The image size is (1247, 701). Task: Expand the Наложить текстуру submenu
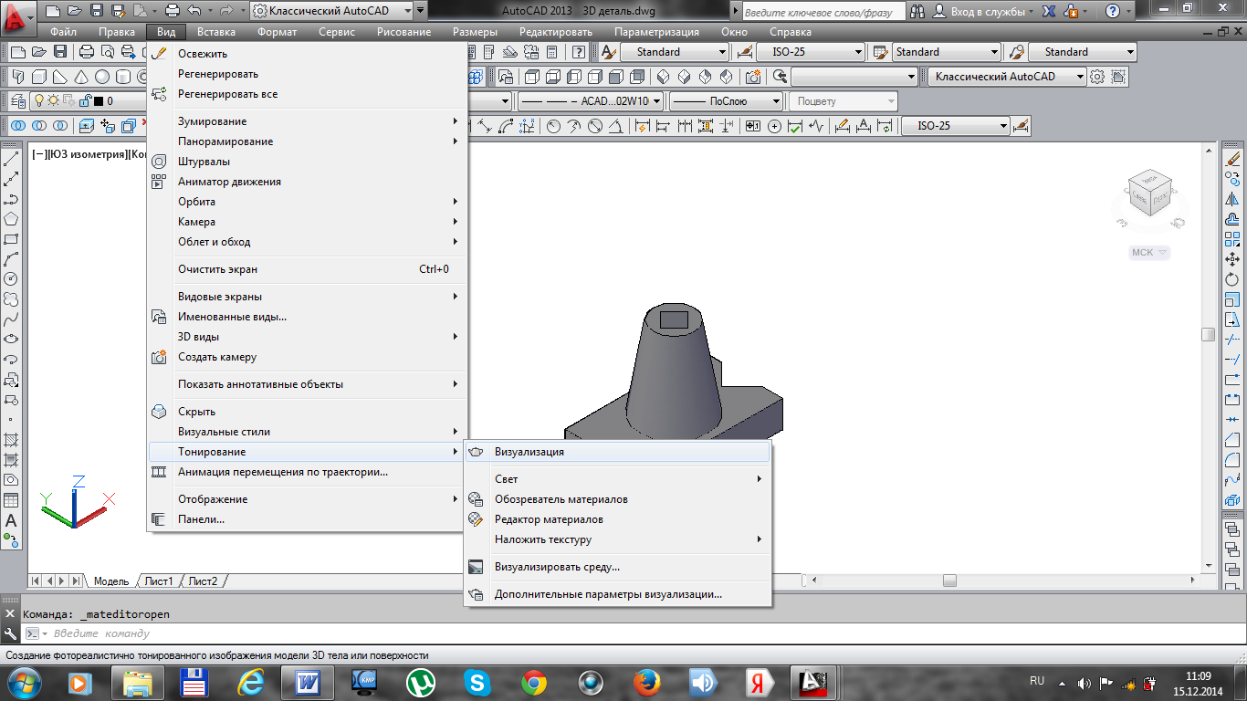pos(618,539)
